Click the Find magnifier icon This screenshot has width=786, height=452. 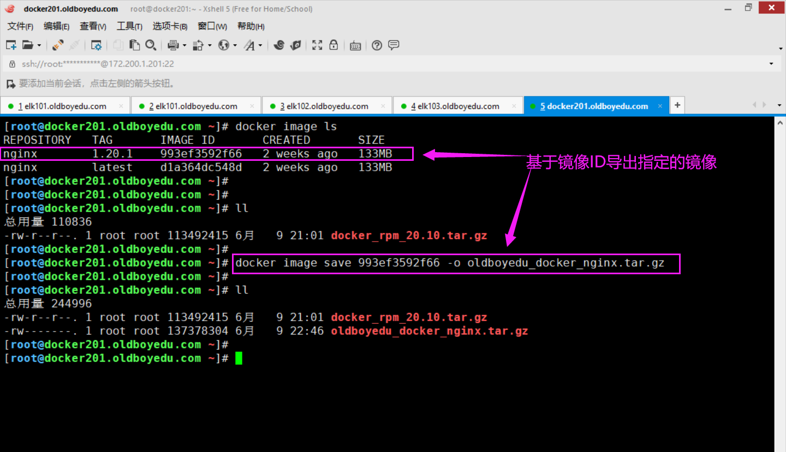coord(151,45)
